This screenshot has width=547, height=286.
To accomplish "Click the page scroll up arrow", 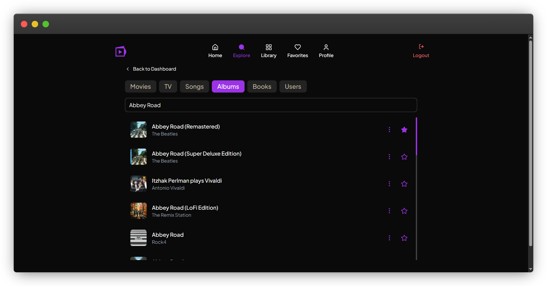I will point(530,38).
